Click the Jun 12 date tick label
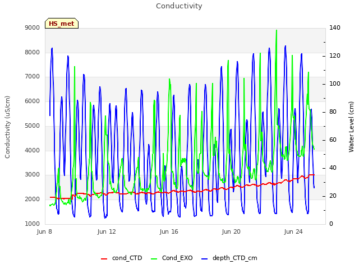The image size is (359, 269). pyautogui.click(x=107, y=231)
